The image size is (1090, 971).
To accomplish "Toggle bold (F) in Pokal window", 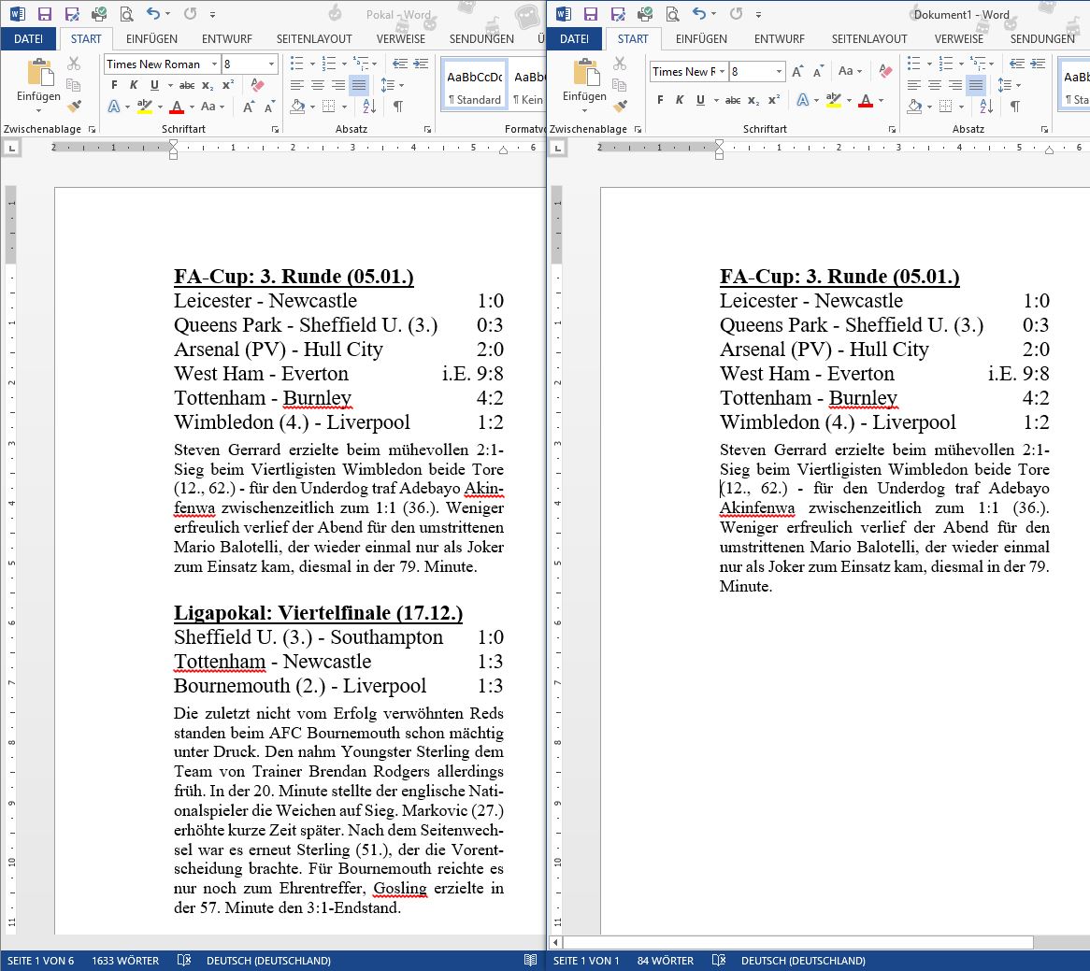I will [114, 85].
